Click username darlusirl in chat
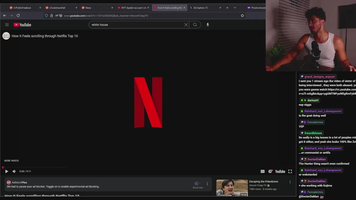 (x=313, y=100)
